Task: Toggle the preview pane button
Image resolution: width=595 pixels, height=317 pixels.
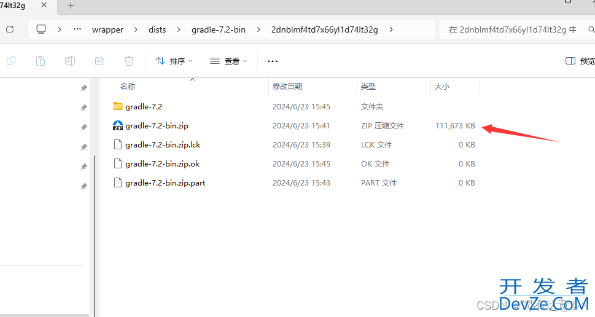Action: 580,61
